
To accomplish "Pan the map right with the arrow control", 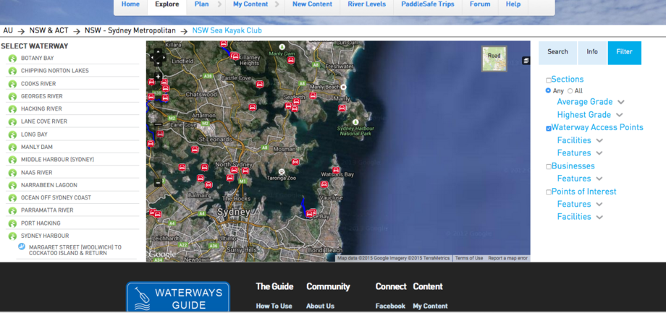I will point(164,57).
